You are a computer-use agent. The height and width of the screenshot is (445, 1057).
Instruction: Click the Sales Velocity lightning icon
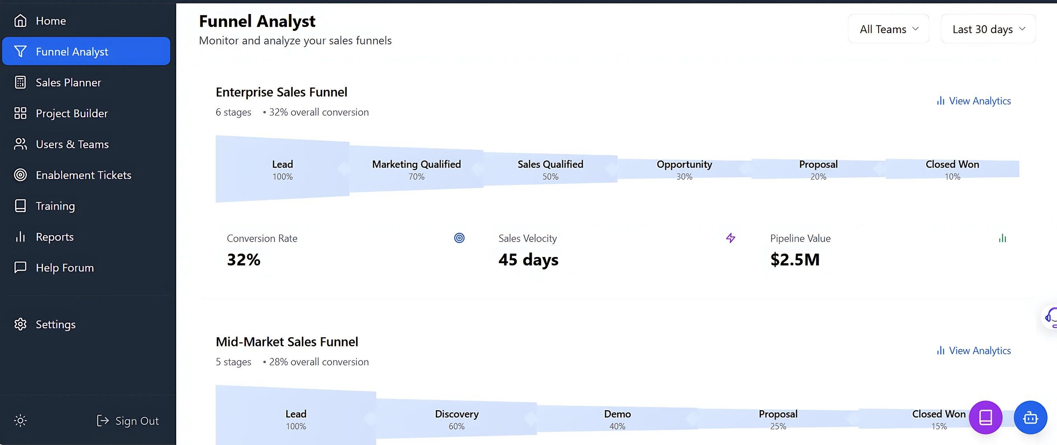coord(731,238)
